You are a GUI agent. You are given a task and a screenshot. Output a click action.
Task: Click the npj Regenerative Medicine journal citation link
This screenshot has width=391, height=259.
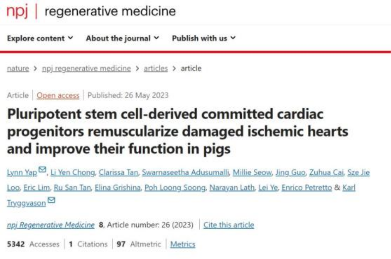pyautogui.click(x=51, y=225)
